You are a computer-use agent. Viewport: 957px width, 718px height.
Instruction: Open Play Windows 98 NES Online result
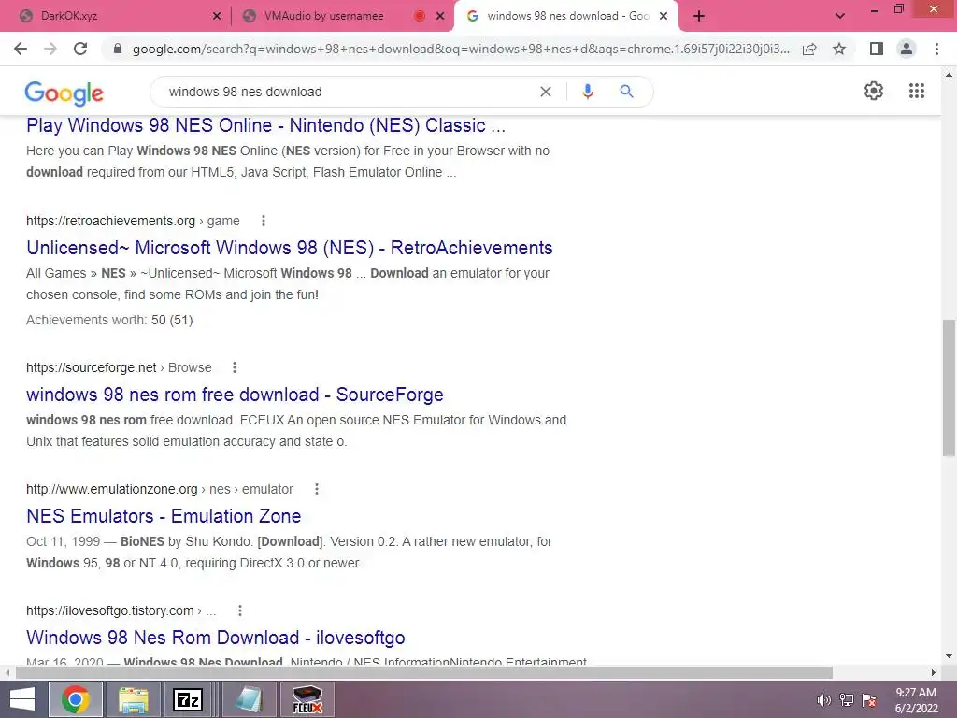[265, 125]
